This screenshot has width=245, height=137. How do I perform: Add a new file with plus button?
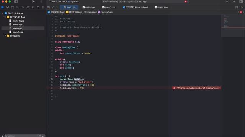coord(2,136)
